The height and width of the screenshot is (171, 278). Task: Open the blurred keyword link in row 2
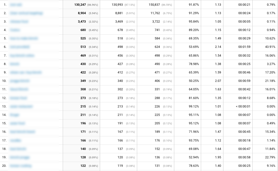(26, 13)
